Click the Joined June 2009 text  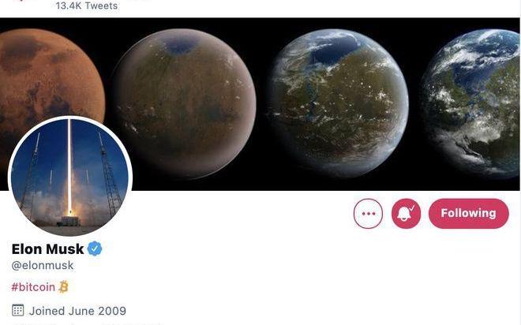click(x=77, y=311)
